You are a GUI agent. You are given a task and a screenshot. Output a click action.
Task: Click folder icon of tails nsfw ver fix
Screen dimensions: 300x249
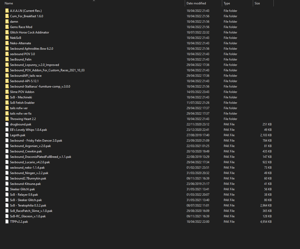(x=7, y=114)
